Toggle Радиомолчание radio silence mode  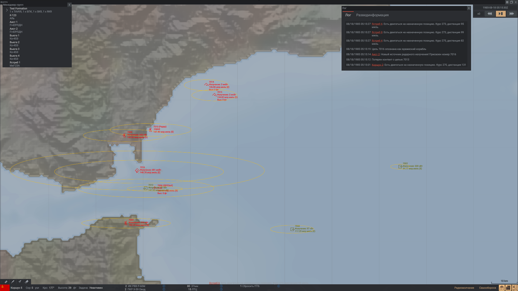click(464, 288)
